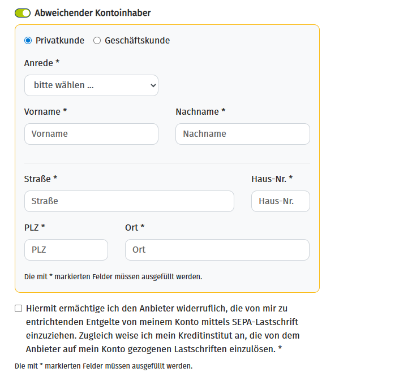Focus the Haus-Nr. input box
The height and width of the screenshot is (381, 395).
point(281,201)
